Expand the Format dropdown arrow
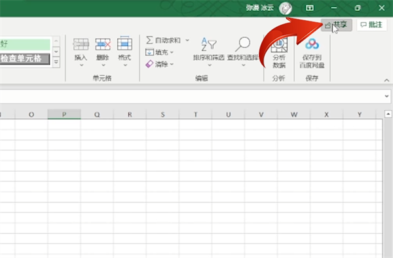The width and height of the screenshot is (393, 258). (125, 65)
